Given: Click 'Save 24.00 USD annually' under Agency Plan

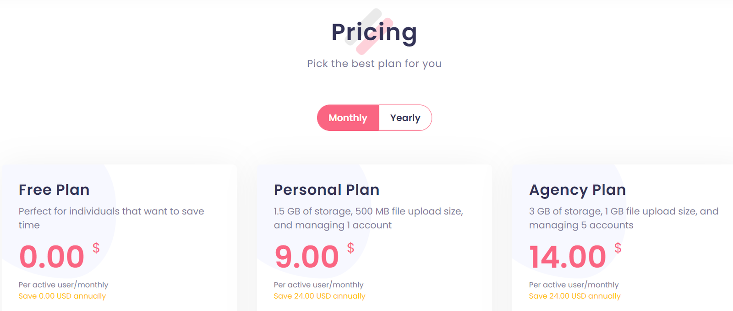Looking at the screenshot, I should [574, 296].
